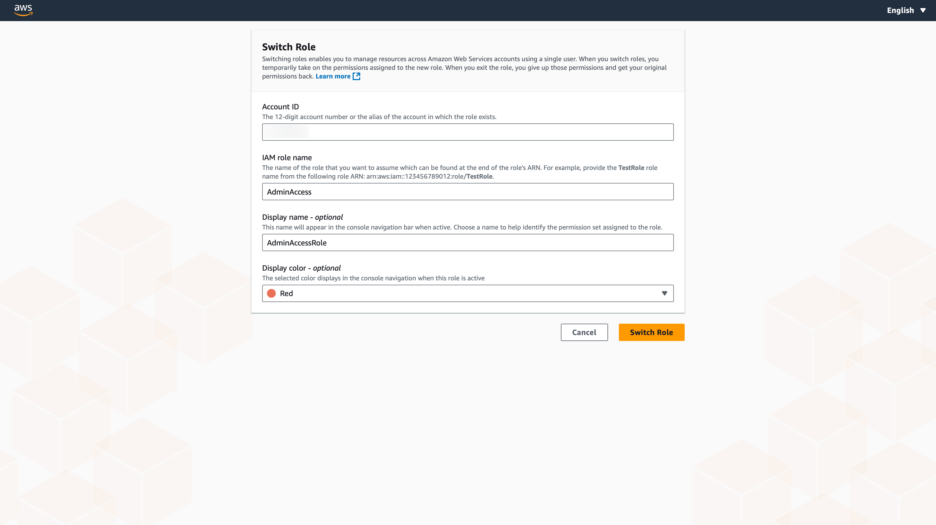936x525 pixels.
Task: Click the AWS logo
Action: [23, 10]
